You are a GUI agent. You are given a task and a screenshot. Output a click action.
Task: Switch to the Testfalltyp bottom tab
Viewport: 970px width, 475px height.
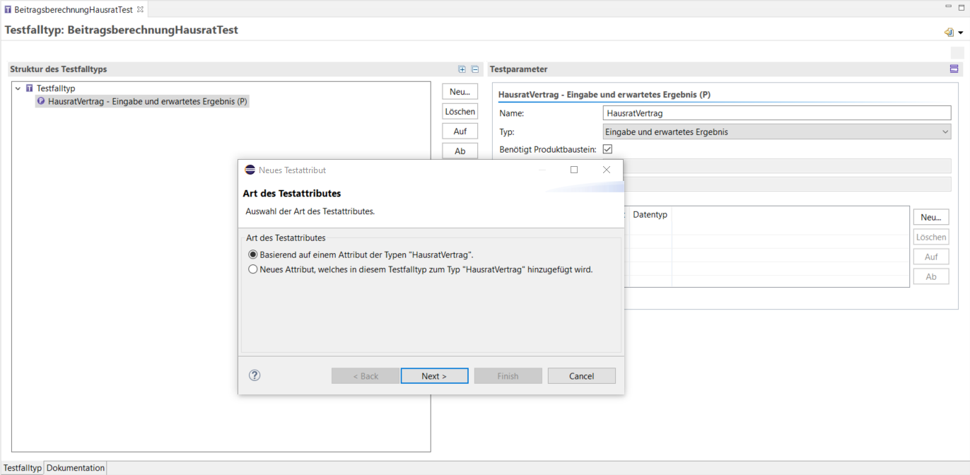coord(23,468)
